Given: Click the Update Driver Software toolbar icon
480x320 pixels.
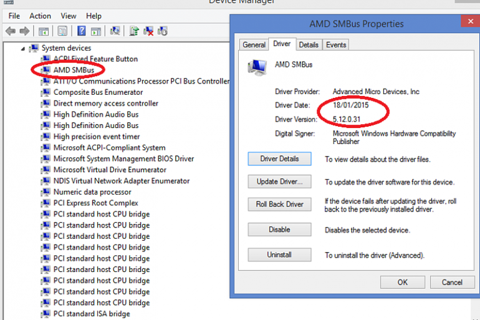Looking at the screenshot, I should pos(134,31).
